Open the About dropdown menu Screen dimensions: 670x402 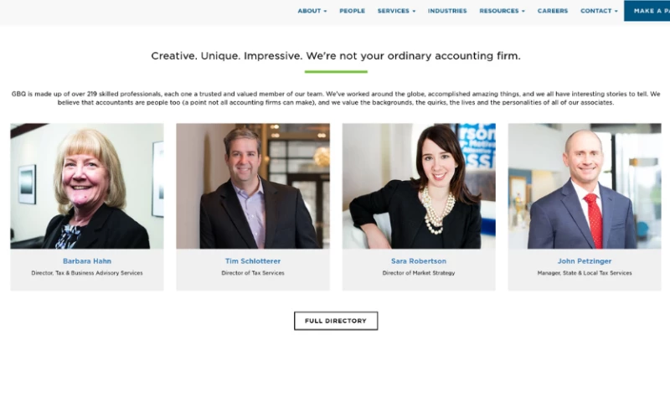click(312, 11)
